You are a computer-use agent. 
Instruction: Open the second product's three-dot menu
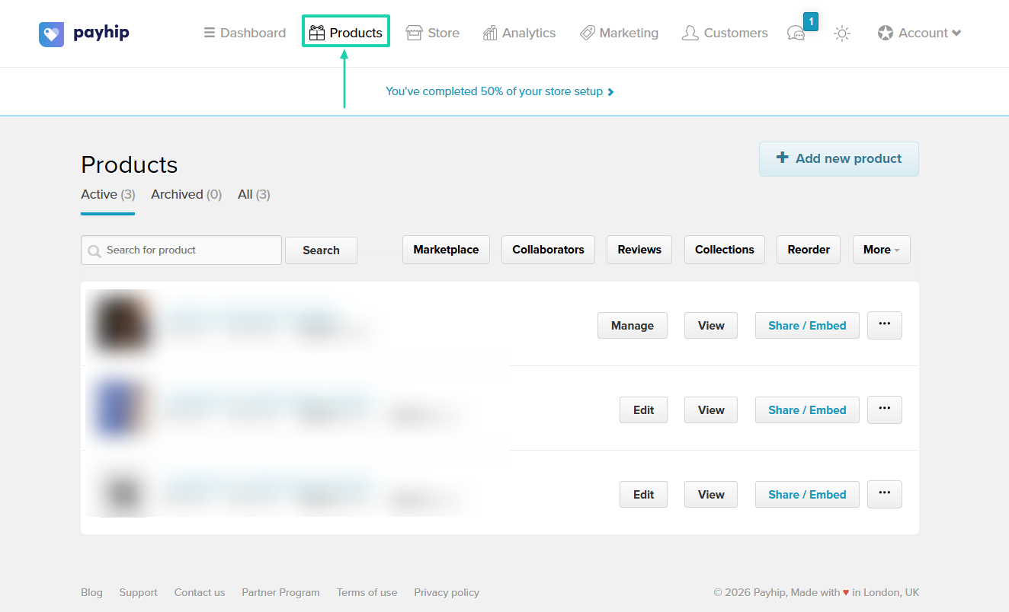pos(884,410)
